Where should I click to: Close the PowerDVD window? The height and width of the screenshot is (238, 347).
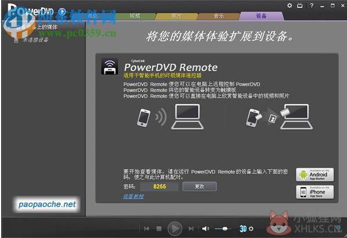click(x=342, y=6)
